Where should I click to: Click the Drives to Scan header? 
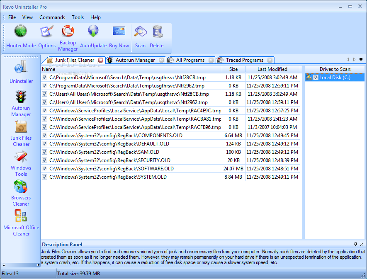[x=335, y=69]
